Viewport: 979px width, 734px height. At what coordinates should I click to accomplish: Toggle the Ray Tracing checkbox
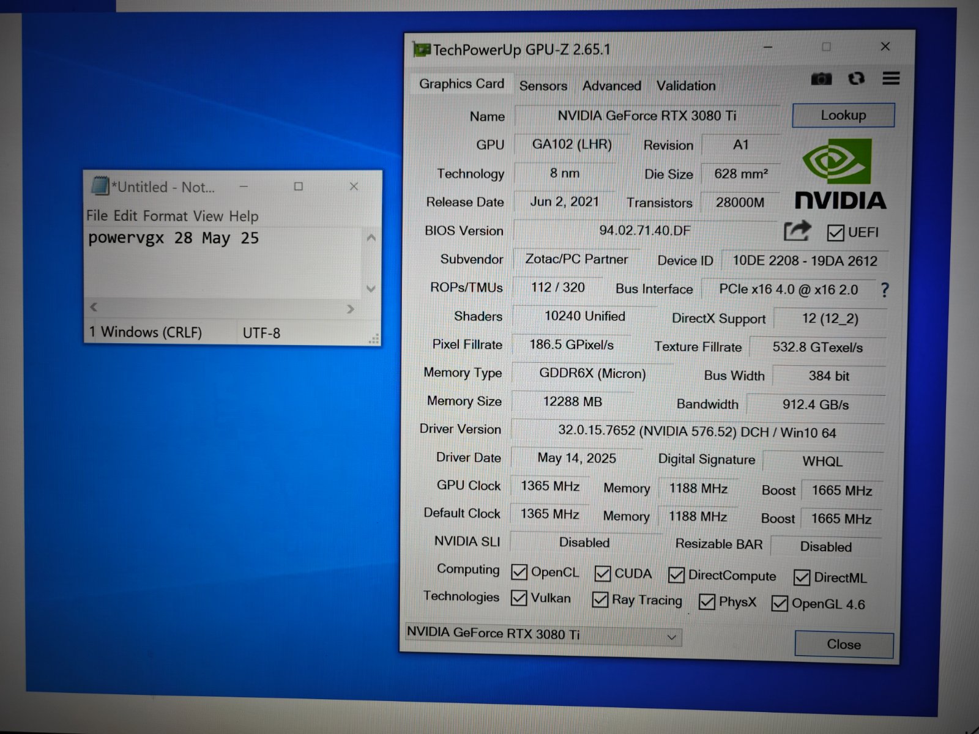600,599
